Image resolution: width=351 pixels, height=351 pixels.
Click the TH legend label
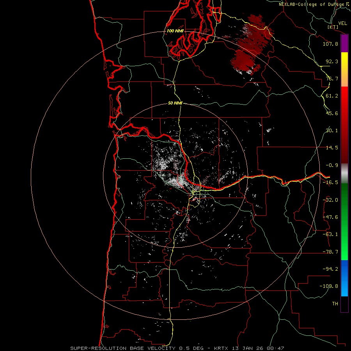pos(335,304)
